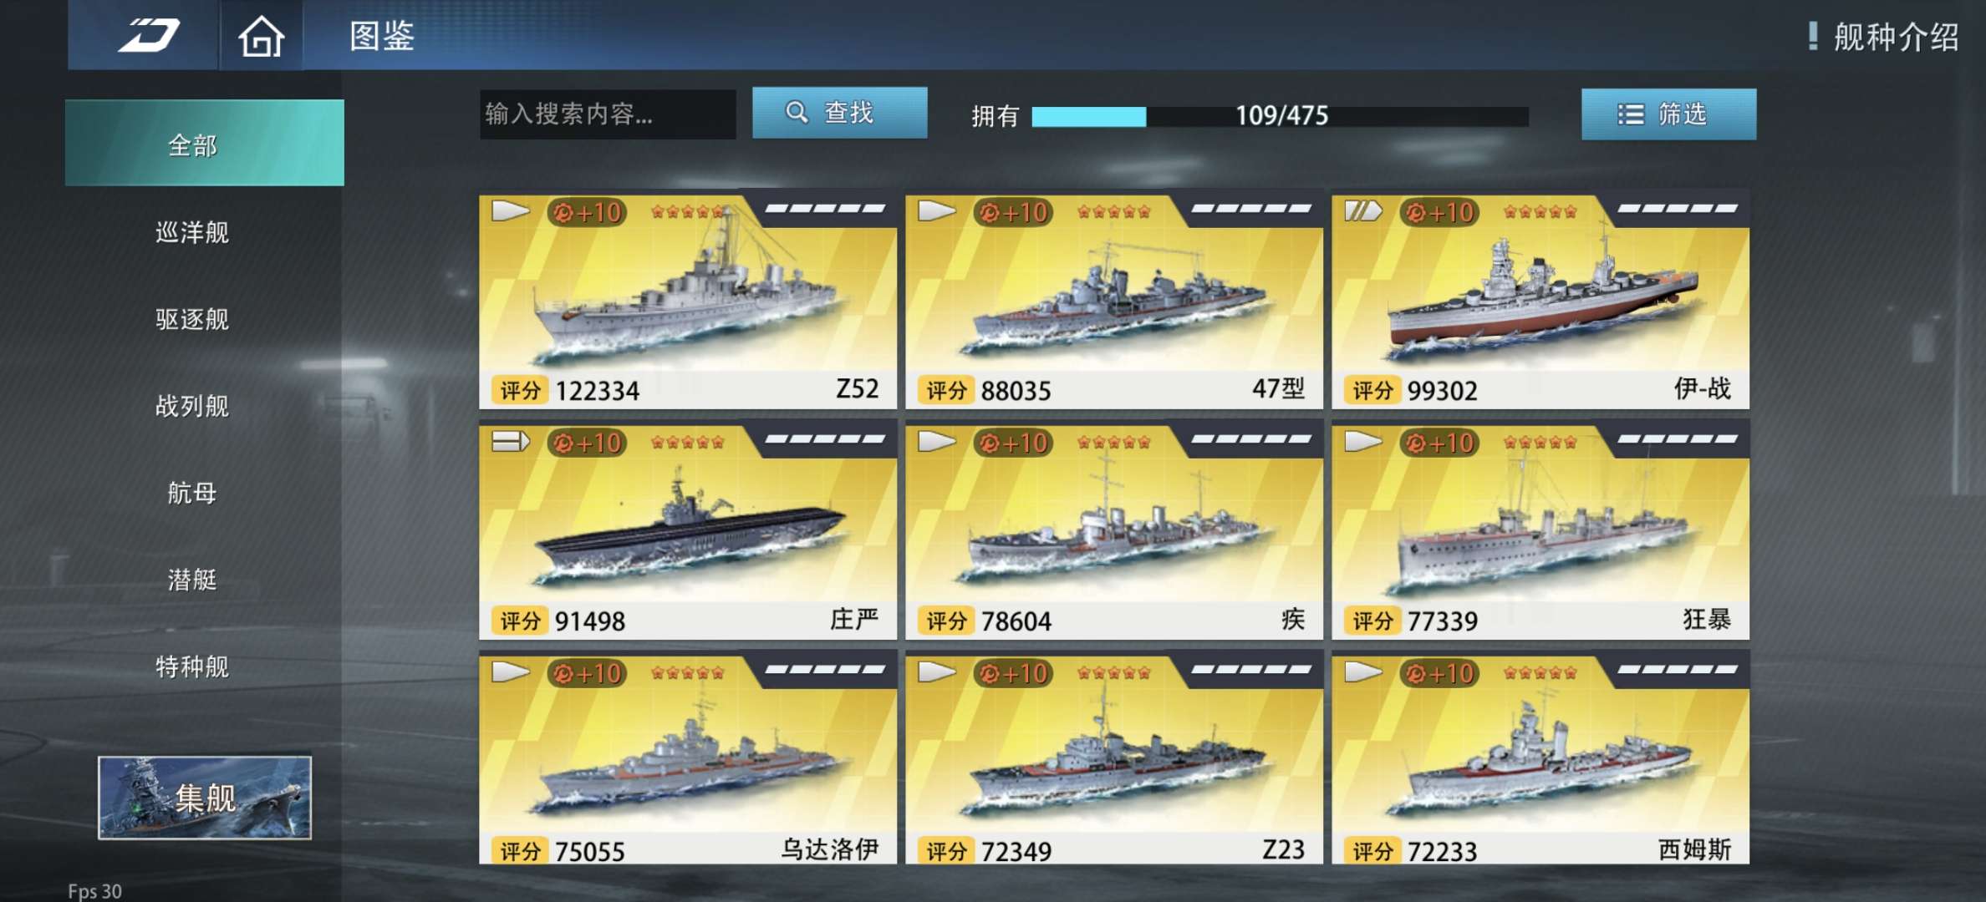Open the 舰种介绍 info icon

coord(1812,36)
